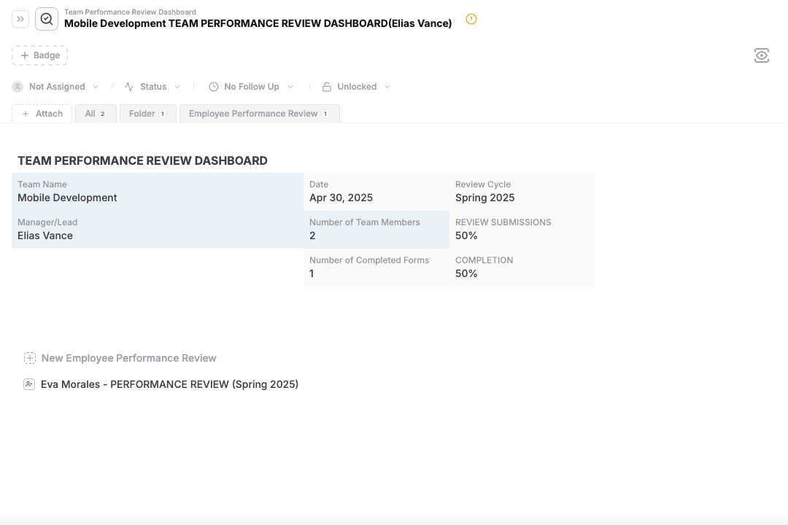Viewport: 788px width, 525px height.
Task: Click the yellow warning alert icon
Action: tap(471, 19)
